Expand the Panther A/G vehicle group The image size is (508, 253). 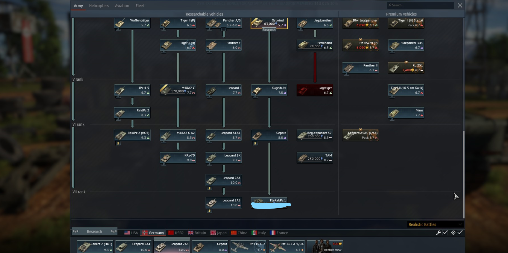pyautogui.click(x=224, y=29)
